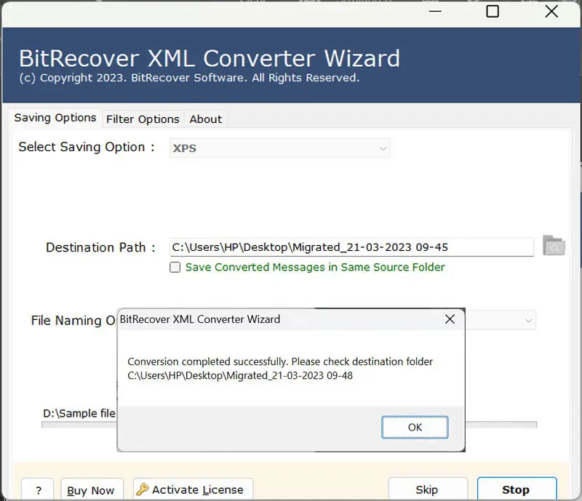Open Buy Now
This screenshot has width=582, height=501.
[x=92, y=491]
